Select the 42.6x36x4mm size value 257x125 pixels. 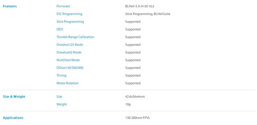tap(135, 97)
